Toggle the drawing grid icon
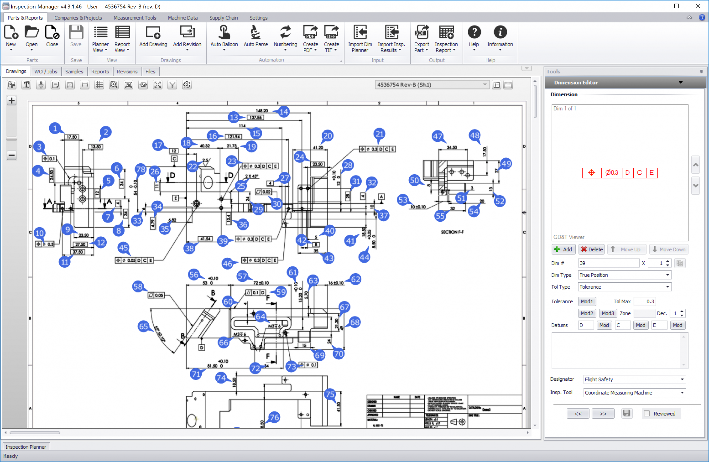This screenshot has height=462, width=709. click(x=99, y=84)
